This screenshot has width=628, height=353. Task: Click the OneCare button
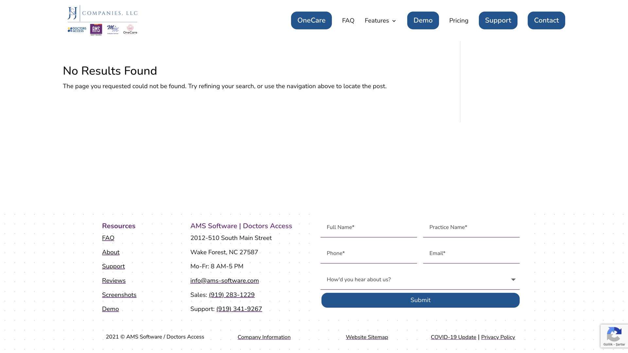tap(311, 20)
